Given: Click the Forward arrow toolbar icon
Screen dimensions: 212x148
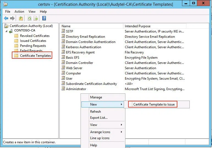Looking at the screenshot, I should [x=12, y=18].
